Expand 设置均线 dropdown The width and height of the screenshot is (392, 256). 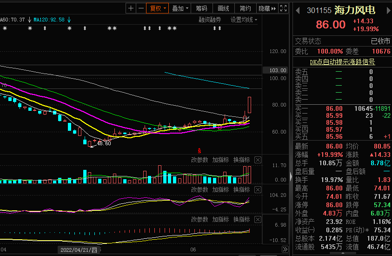(x=244, y=20)
